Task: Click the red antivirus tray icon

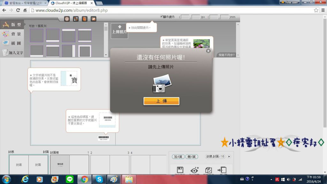Action: tap(277, 180)
